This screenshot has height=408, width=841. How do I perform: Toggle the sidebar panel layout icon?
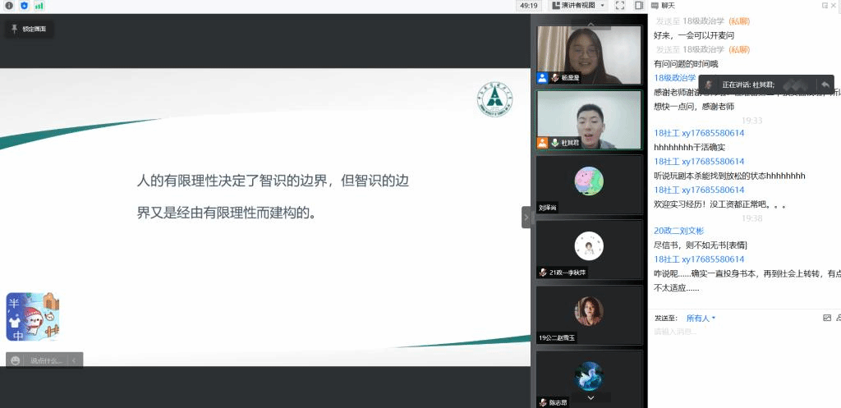[639, 6]
